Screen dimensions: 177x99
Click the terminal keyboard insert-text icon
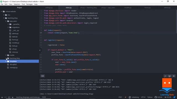43,76
